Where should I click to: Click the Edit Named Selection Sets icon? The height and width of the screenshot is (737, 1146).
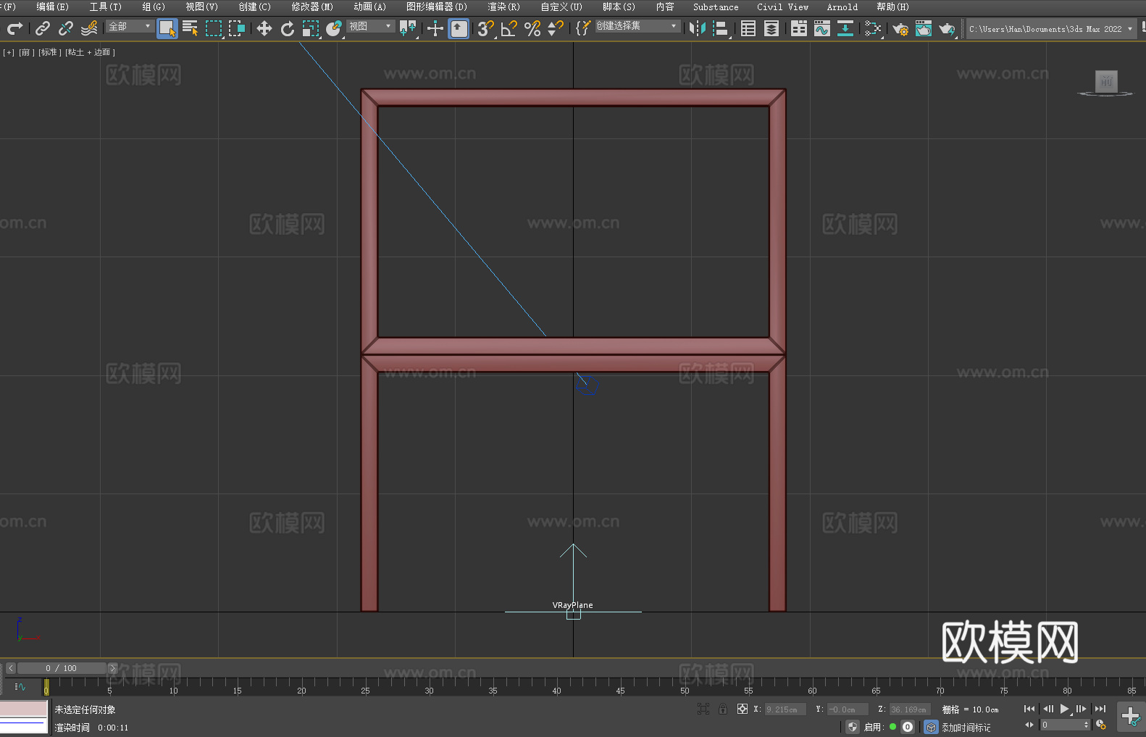[583, 28]
